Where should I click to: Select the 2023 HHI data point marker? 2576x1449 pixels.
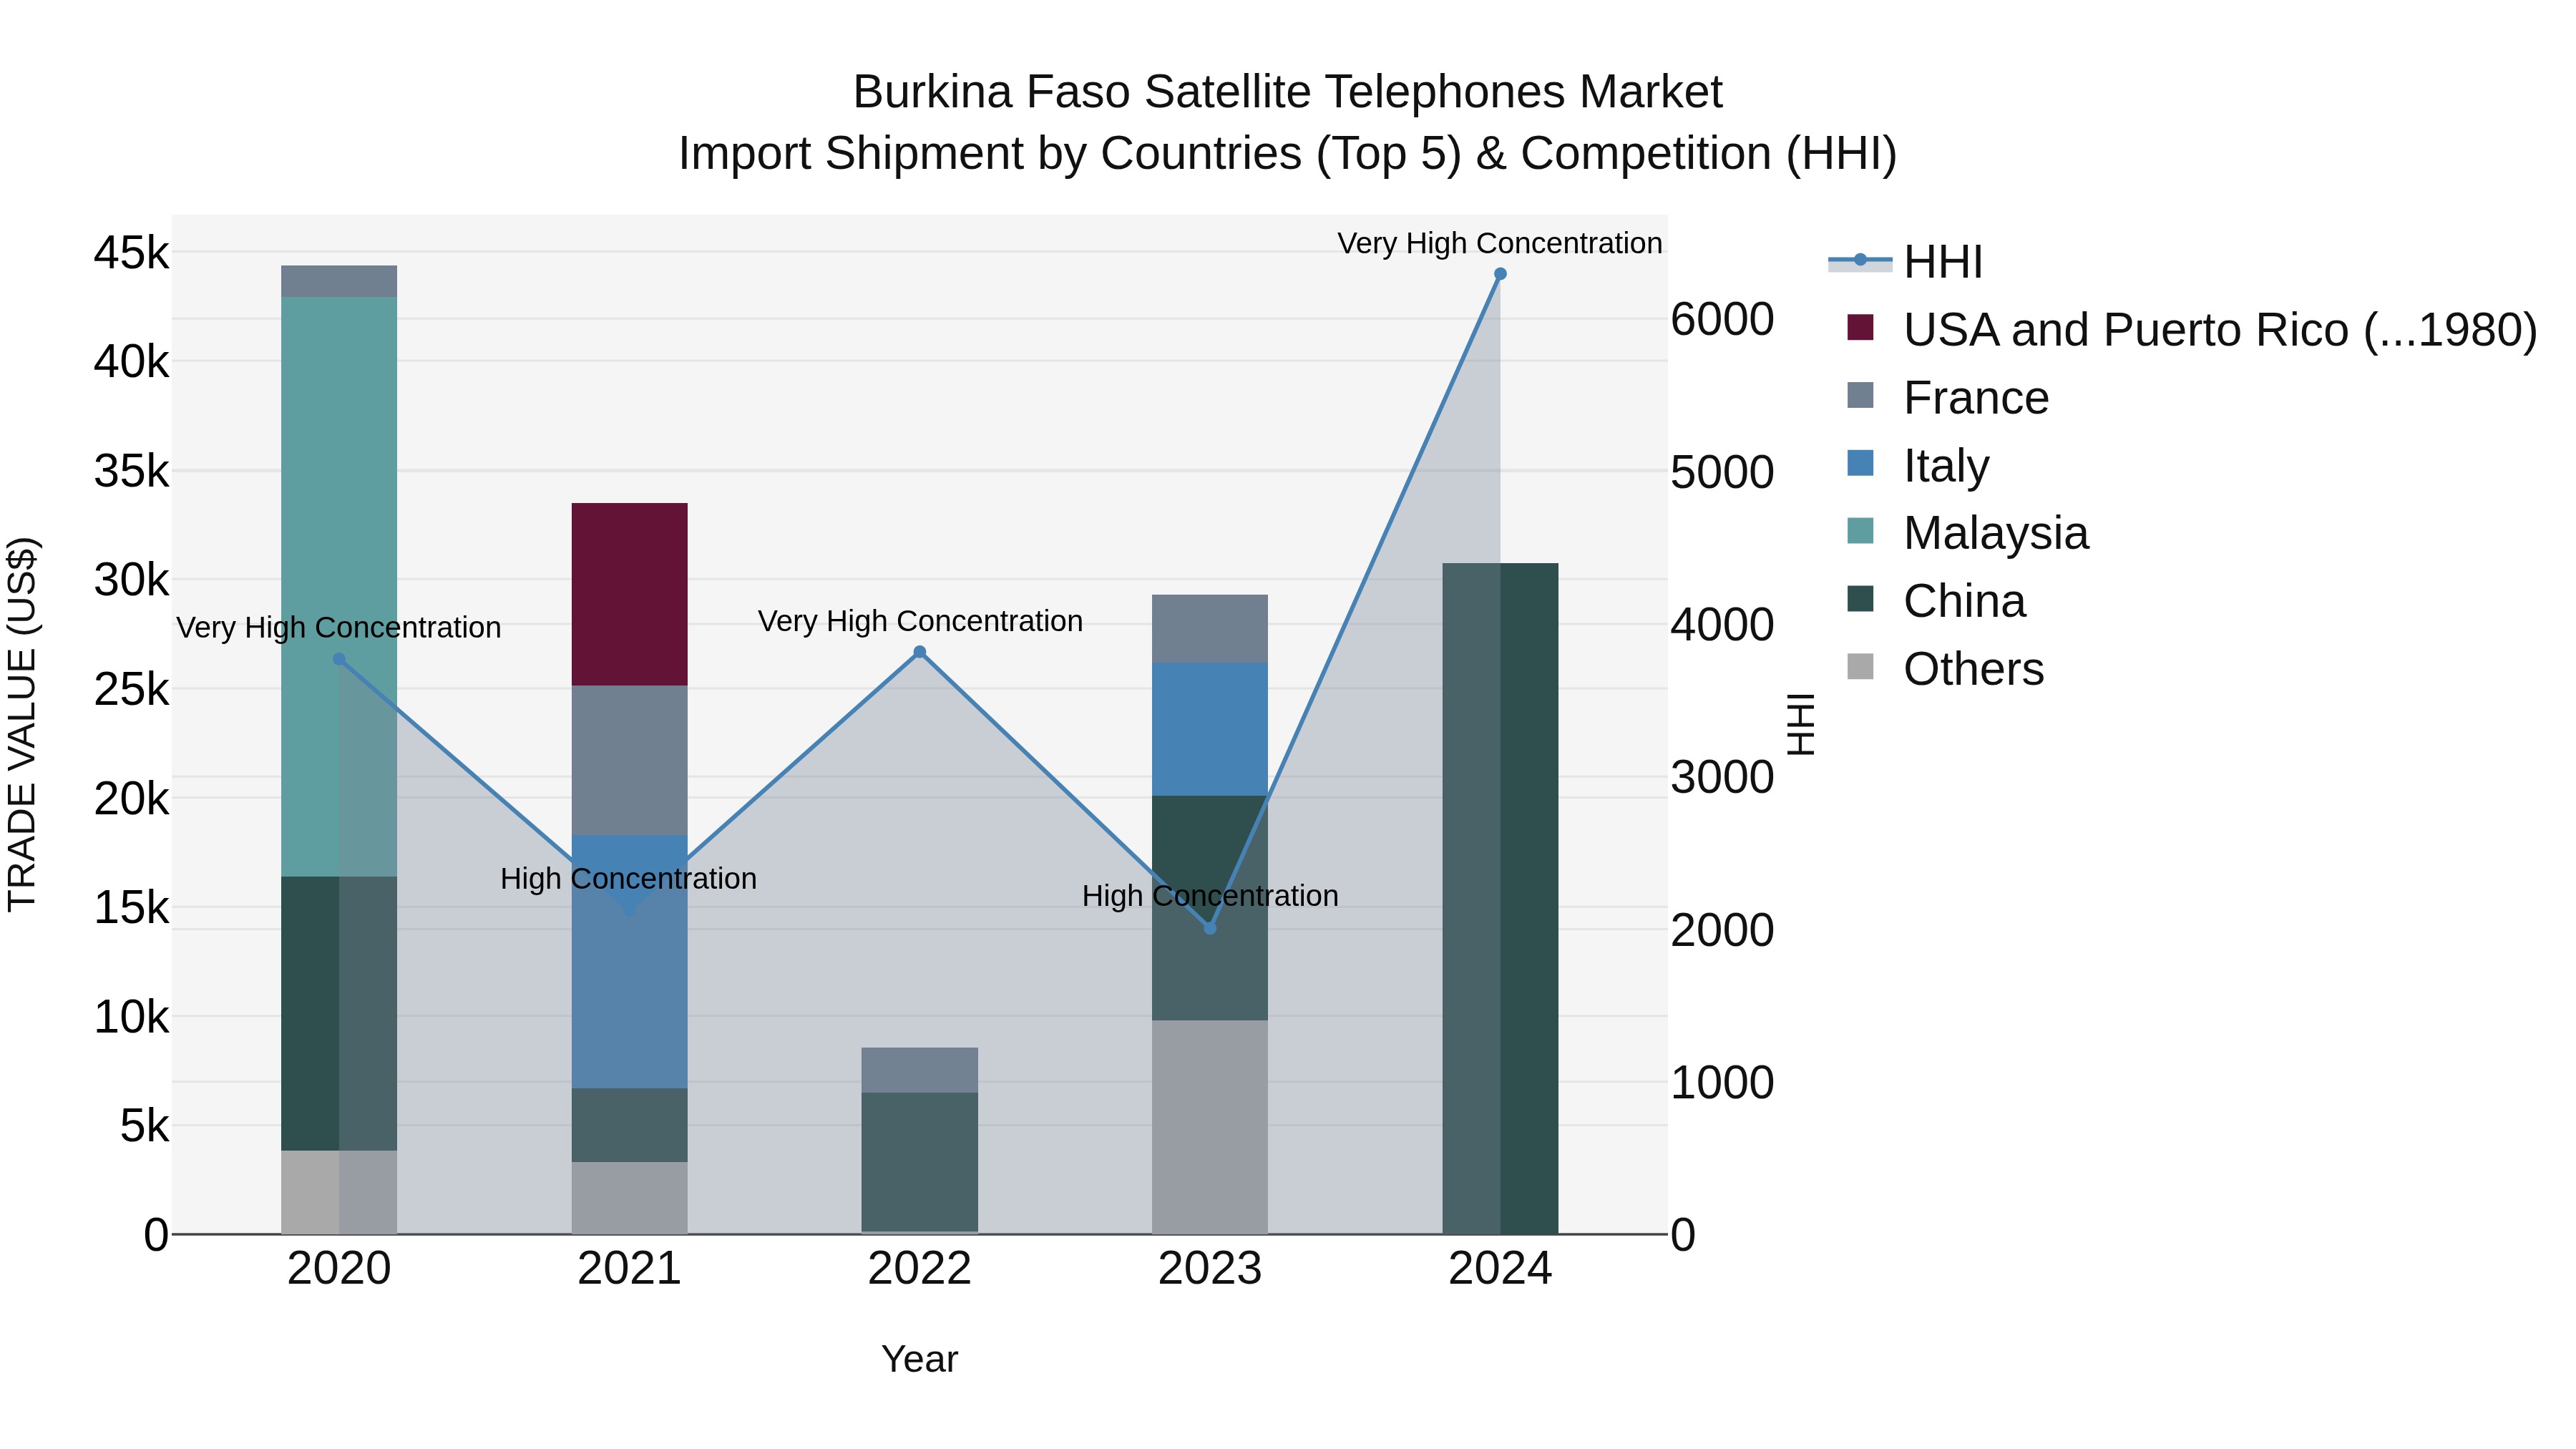(1210, 929)
